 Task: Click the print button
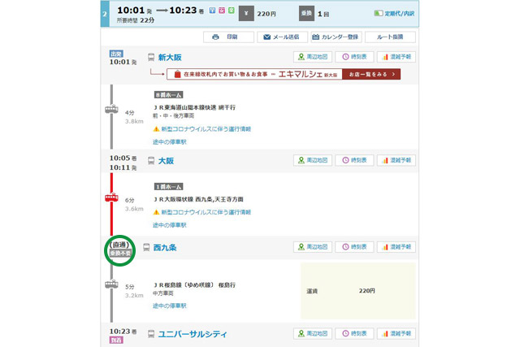click(x=227, y=37)
